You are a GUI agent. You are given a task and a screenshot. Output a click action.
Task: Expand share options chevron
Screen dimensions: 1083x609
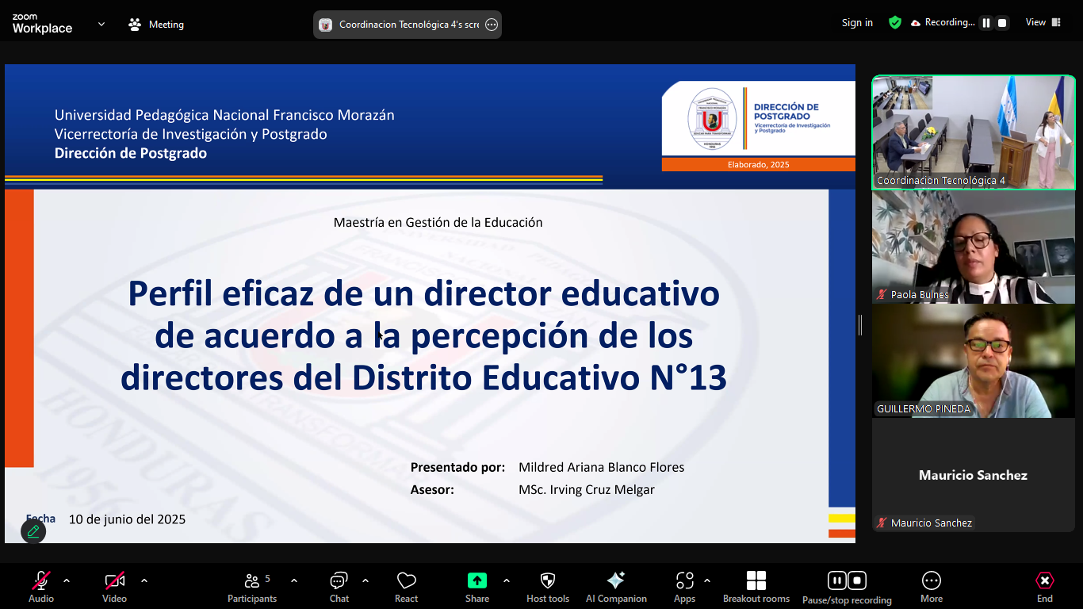point(507,580)
